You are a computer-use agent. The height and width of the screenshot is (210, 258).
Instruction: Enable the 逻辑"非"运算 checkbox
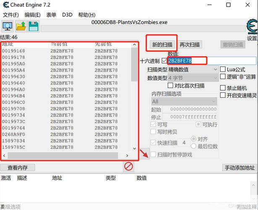click(223, 76)
